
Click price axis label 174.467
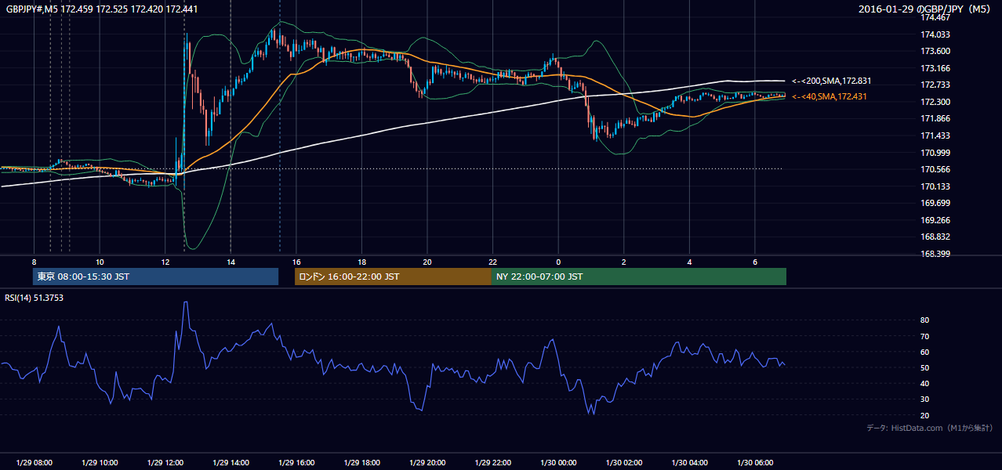click(x=935, y=18)
